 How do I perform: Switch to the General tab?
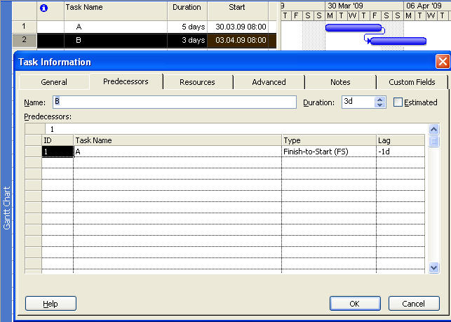[x=54, y=82]
